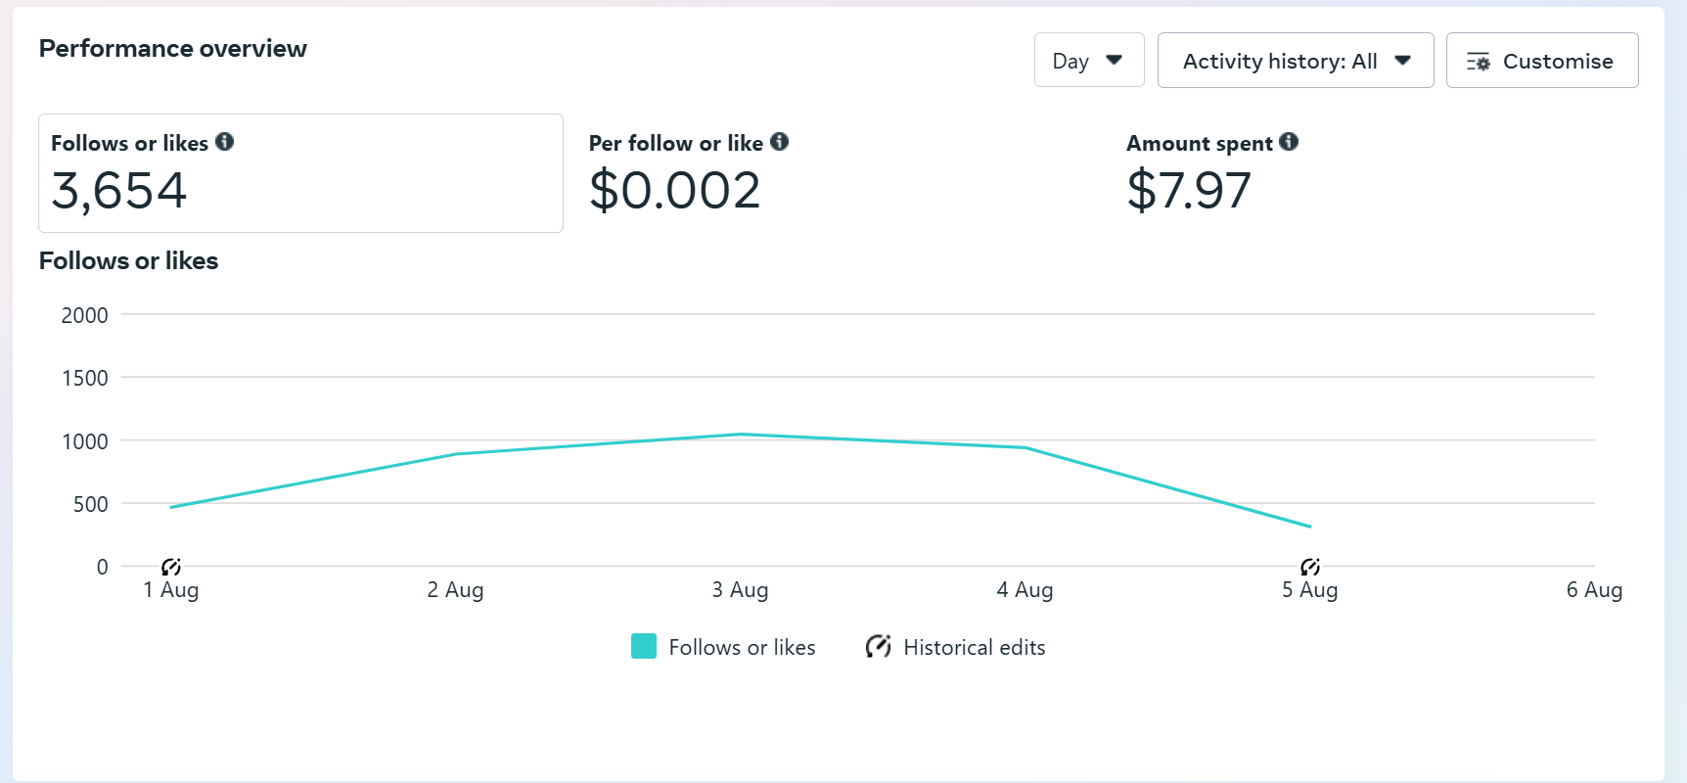
Task: Select the $0.002 Per follow or like metric
Action: [x=675, y=190]
